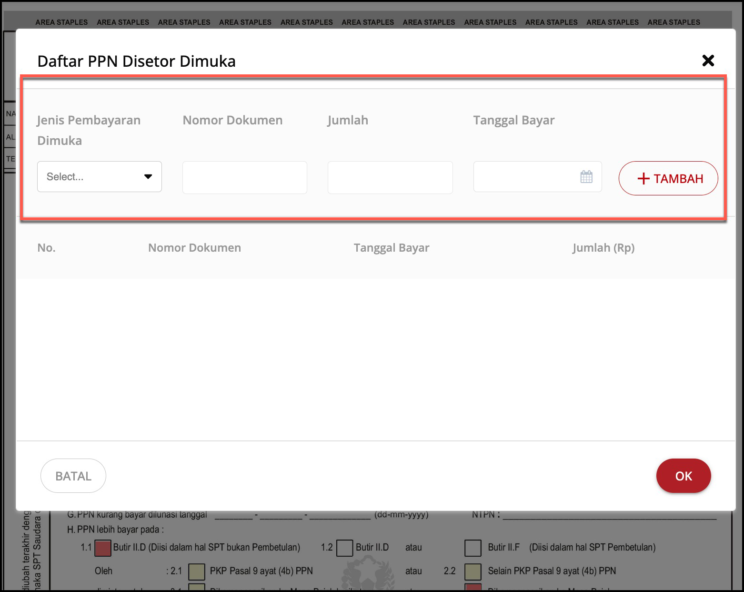
Task: Open the Jenis Pembayaran Dimuka dropdown
Action: [x=100, y=177]
